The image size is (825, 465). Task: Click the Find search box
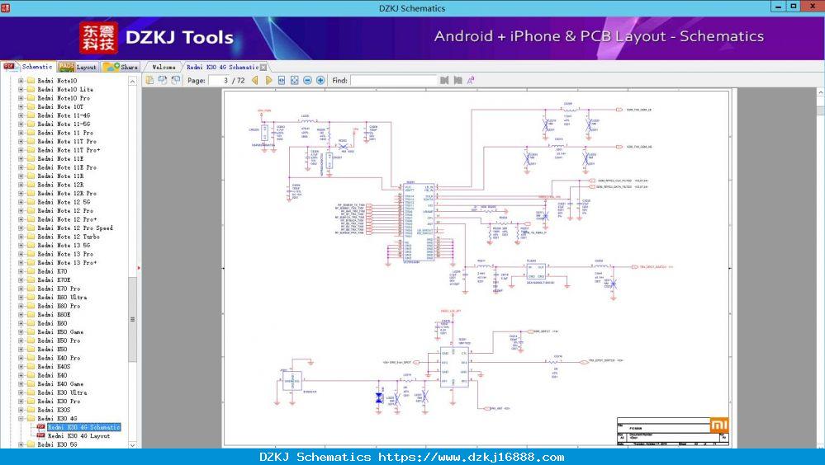tap(394, 81)
